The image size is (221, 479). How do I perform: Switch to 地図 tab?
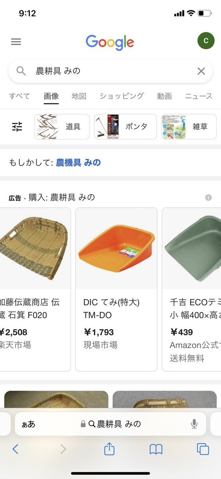click(x=79, y=96)
